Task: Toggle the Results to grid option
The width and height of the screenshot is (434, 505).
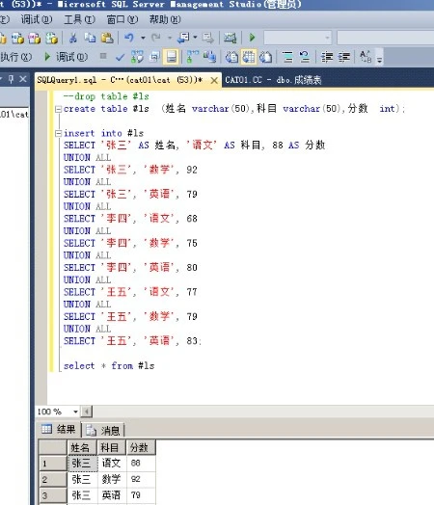Action: pyautogui.click(x=249, y=57)
